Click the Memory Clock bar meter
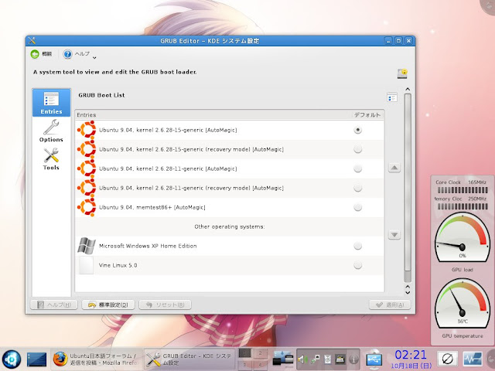Screen dimensions: 495x371 click(463, 206)
